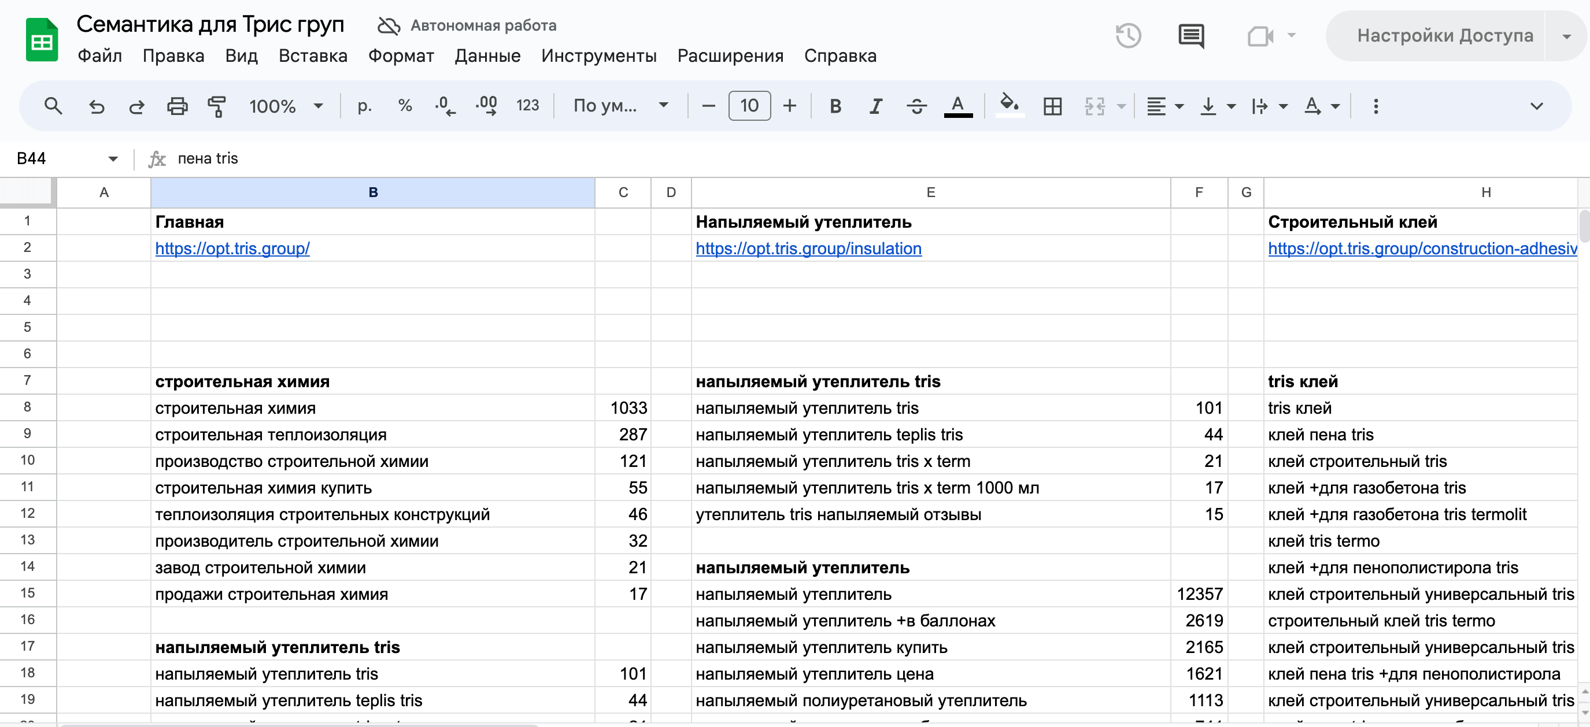The image size is (1590, 727).
Task: Activate the paint format tool
Action: (217, 106)
